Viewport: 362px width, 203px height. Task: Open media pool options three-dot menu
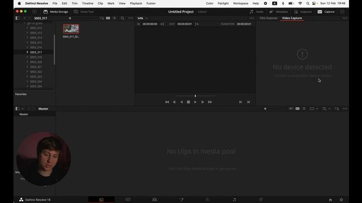tap(344, 109)
